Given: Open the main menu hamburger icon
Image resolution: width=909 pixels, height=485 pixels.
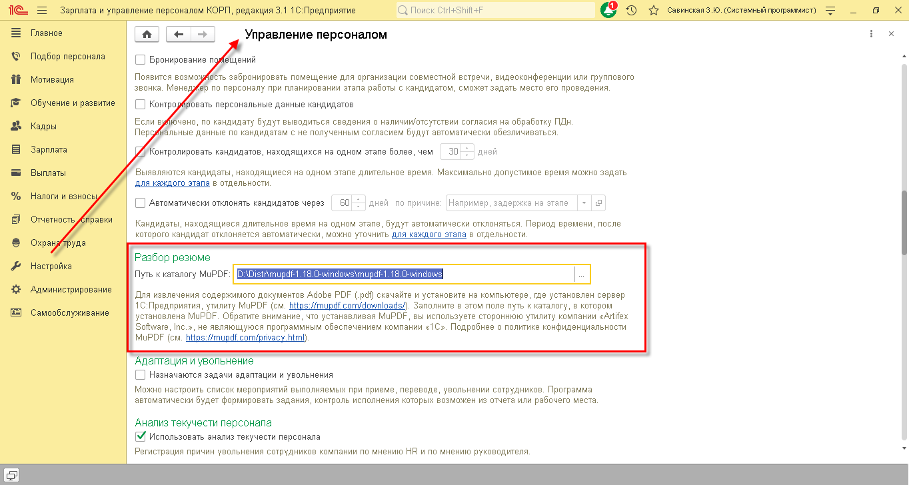Looking at the screenshot, I should pyautogui.click(x=42, y=11).
